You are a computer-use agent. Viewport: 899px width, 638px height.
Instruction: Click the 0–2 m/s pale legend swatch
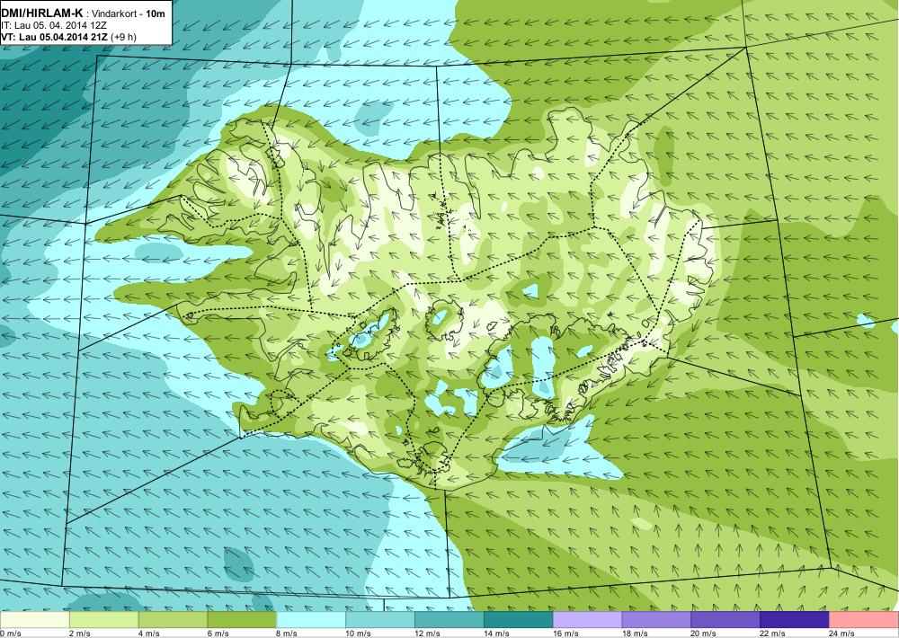coord(34,620)
